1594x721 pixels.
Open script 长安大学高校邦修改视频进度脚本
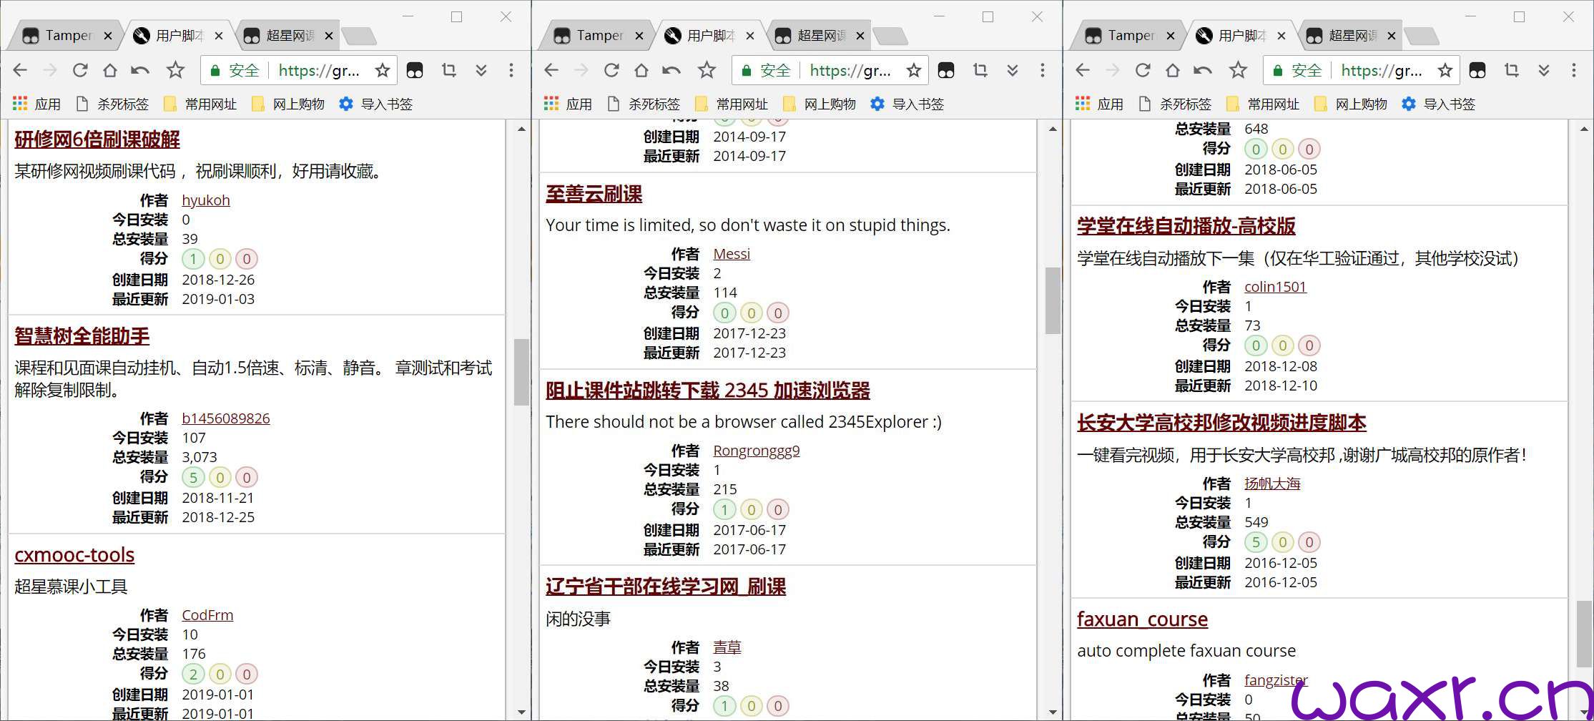(x=1221, y=423)
